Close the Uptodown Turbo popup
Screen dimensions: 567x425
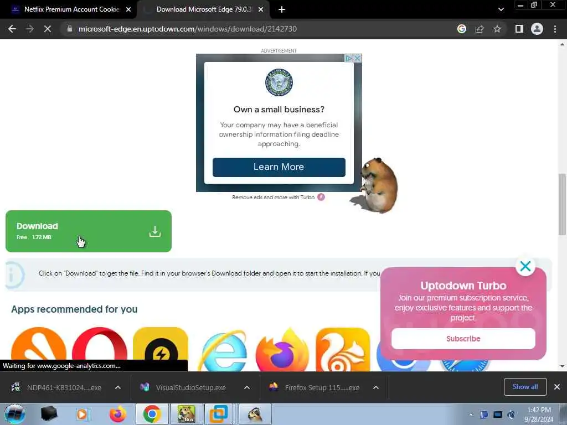(525, 267)
